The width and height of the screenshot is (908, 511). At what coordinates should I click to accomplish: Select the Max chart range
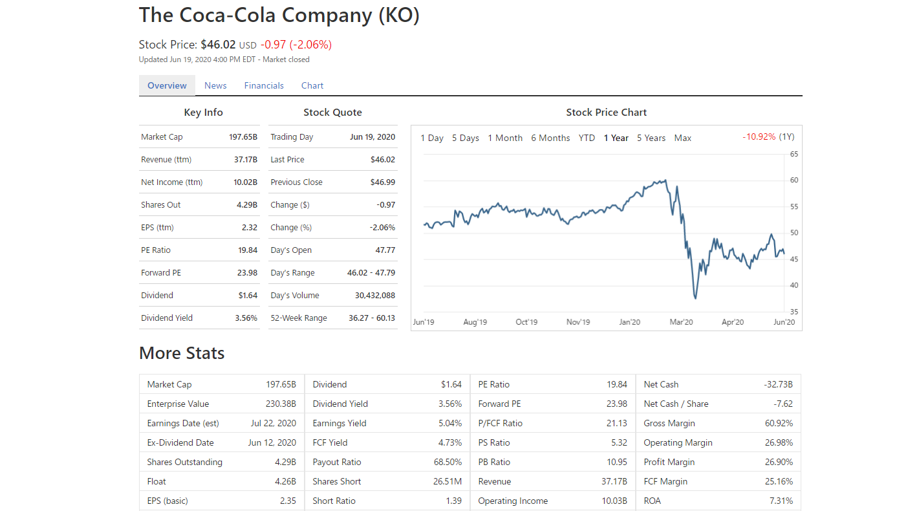tap(683, 138)
